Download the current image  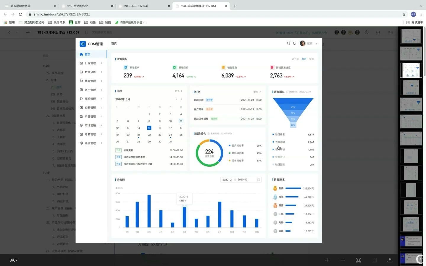pyautogui.click(x=390, y=260)
